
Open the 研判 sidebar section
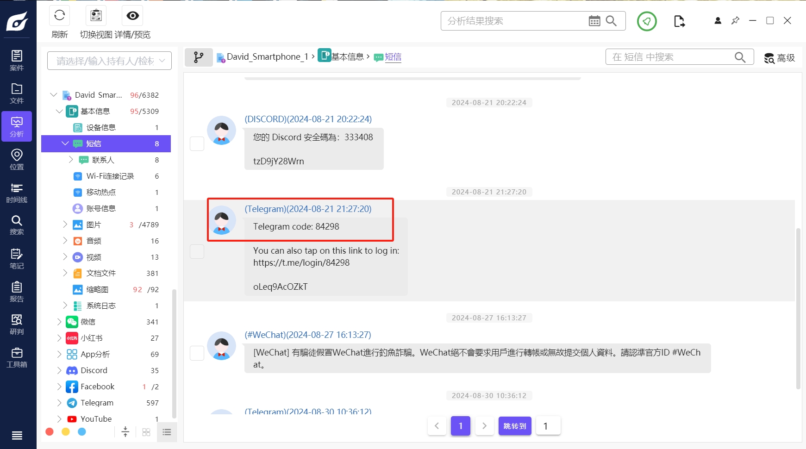17,325
